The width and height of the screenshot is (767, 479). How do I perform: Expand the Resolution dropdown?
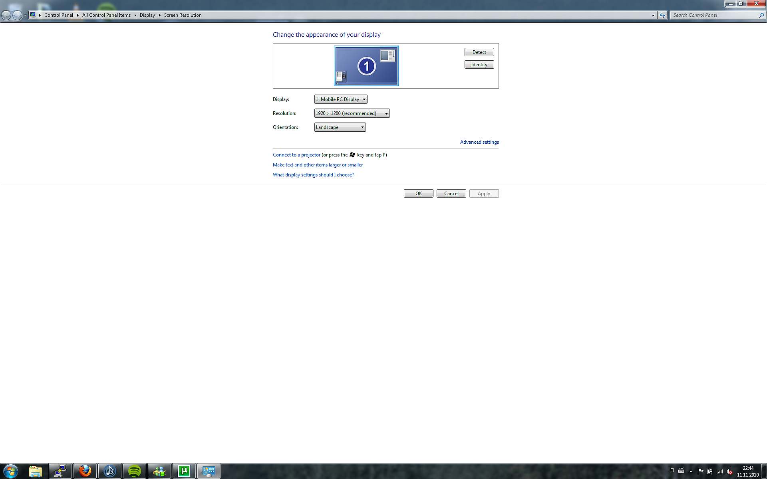tap(352, 113)
